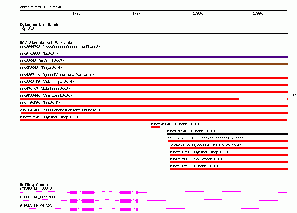Click the left arrowhead of the ruler
297x213 pixels.
(x=21, y=10)
